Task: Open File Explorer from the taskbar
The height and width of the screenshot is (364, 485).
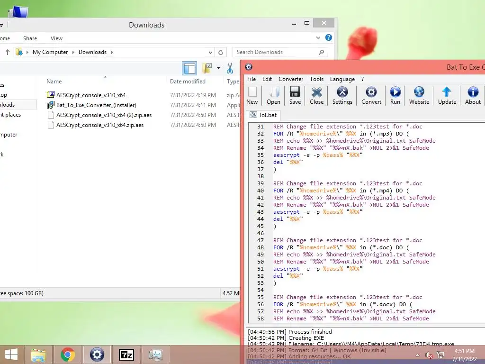Action: pyautogui.click(x=38, y=355)
